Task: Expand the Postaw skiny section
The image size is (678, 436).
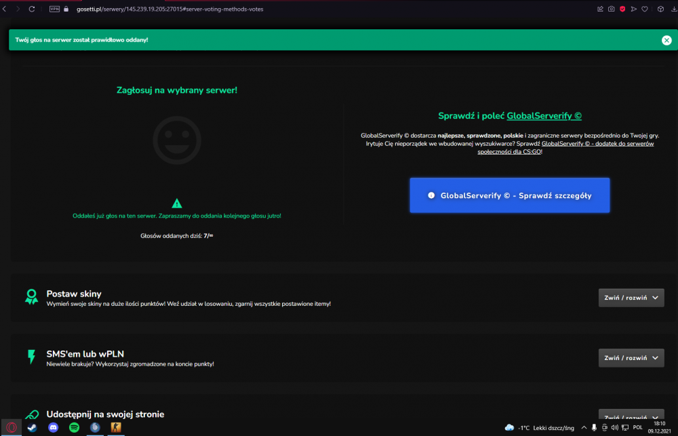Action: pyautogui.click(x=631, y=298)
